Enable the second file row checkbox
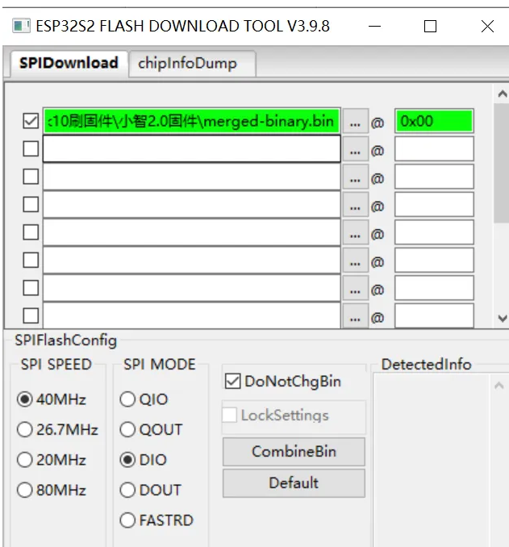The image size is (509, 547). click(x=31, y=149)
